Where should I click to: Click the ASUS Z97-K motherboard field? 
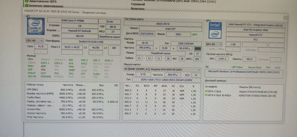pyautogui.click(x=163, y=24)
